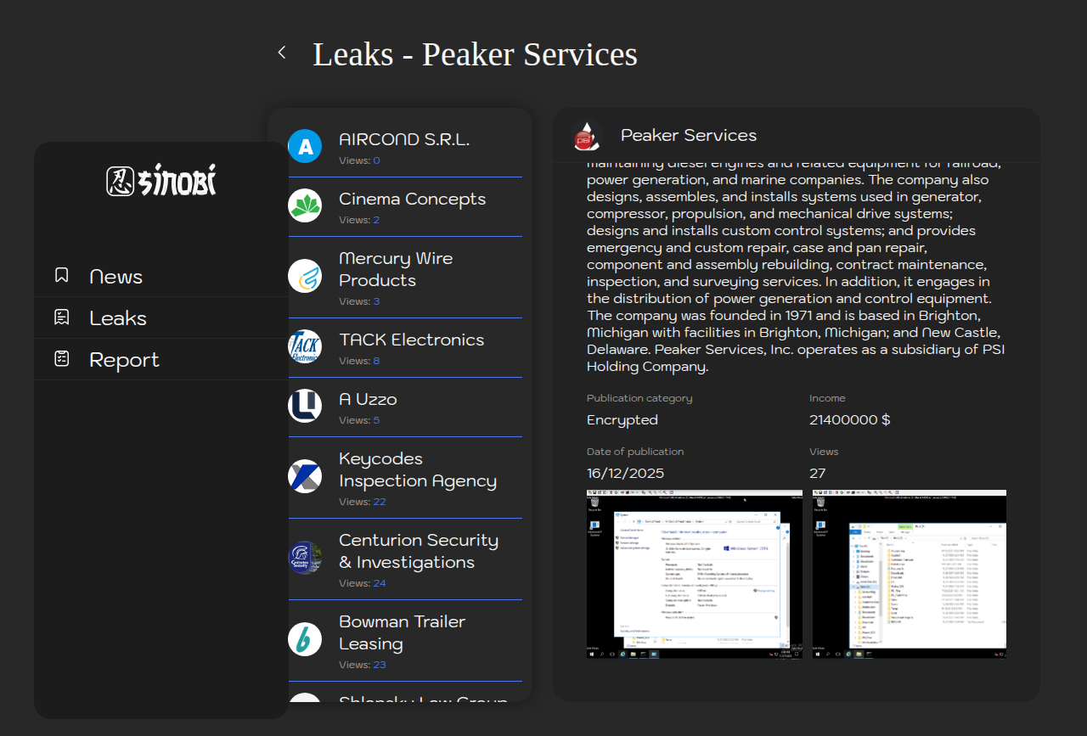Click the Sinobi logo in the sidebar

[x=161, y=180]
